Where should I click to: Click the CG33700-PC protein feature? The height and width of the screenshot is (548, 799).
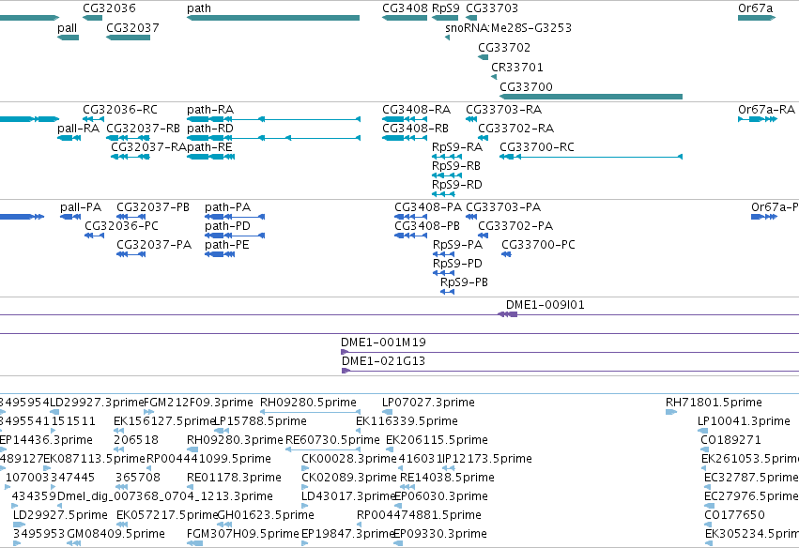point(506,254)
